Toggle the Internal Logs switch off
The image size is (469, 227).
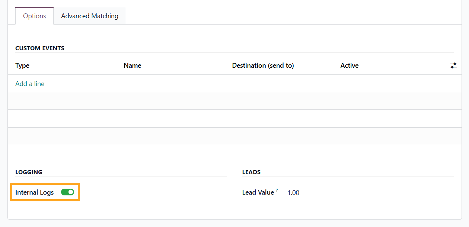tap(68, 192)
